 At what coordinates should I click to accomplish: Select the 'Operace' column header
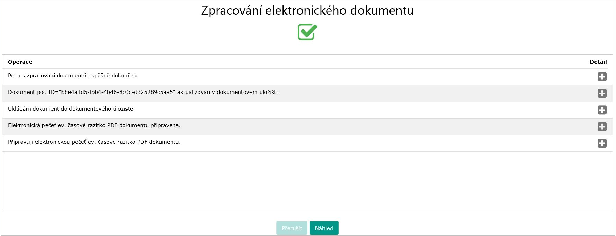coord(20,62)
